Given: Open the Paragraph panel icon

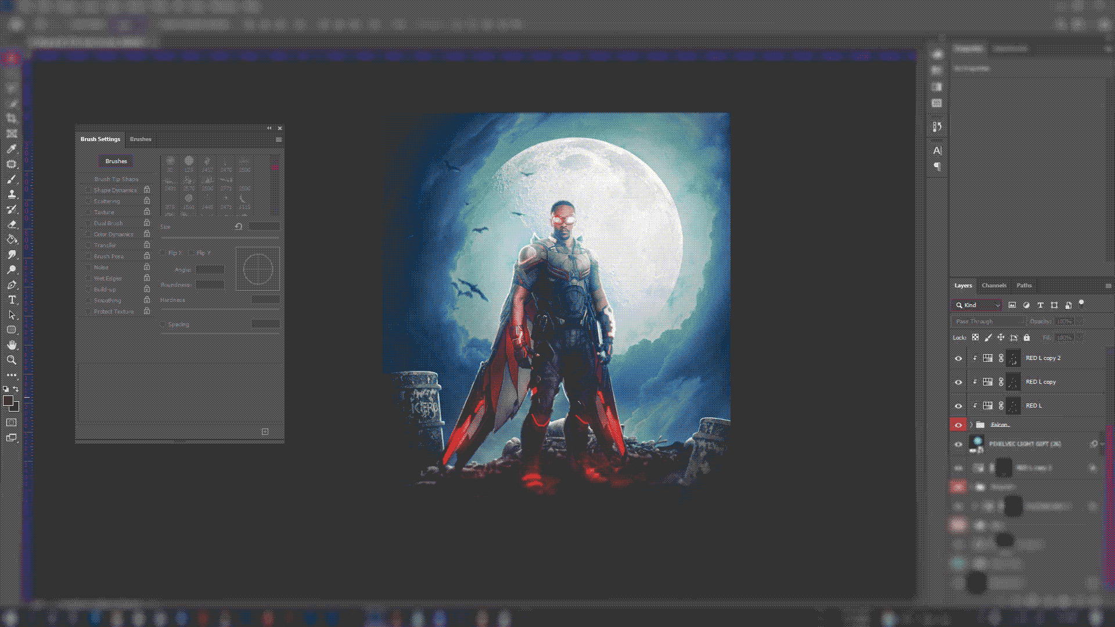Looking at the screenshot, I should tap(937, 167).
